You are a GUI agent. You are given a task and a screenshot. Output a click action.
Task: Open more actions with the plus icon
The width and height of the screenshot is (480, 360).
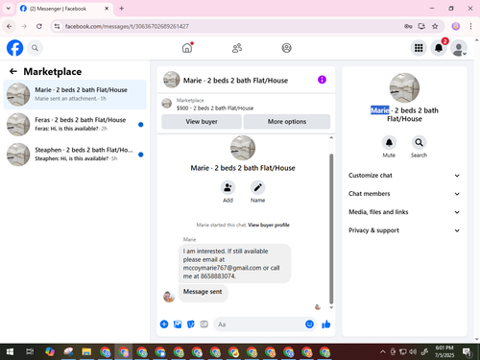tap(164, 324)
